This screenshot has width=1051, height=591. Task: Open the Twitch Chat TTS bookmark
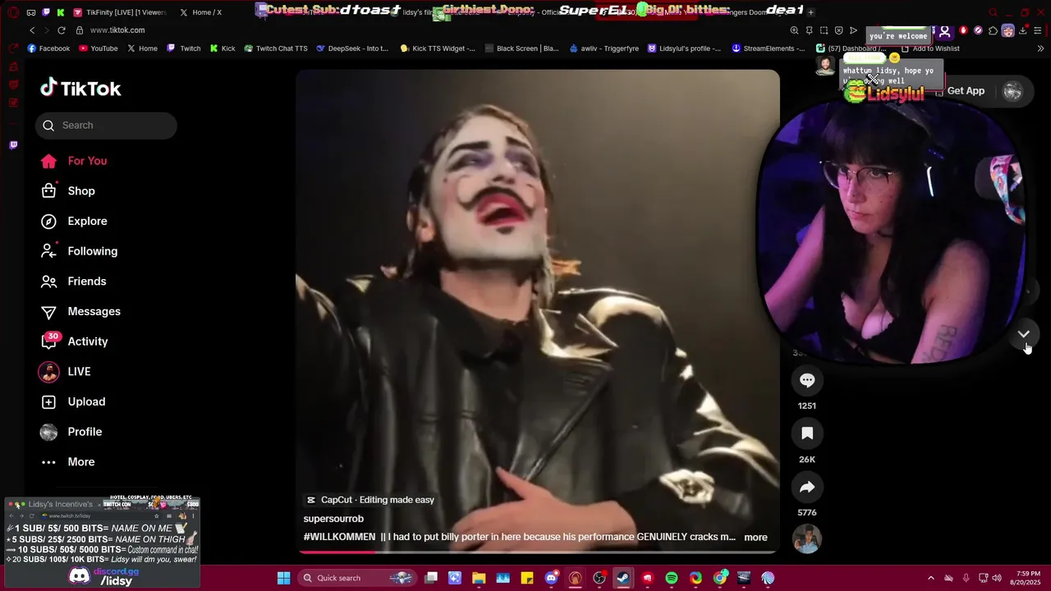point(275,48)
